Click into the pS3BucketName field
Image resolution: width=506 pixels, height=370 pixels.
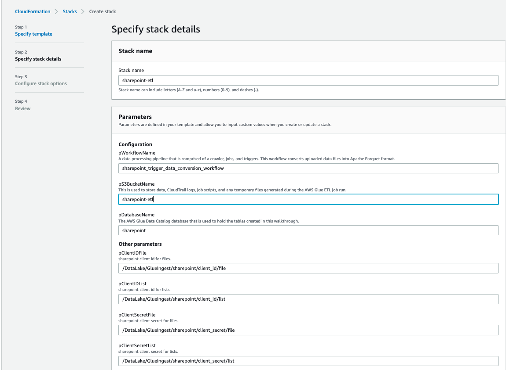pos(308,199)
